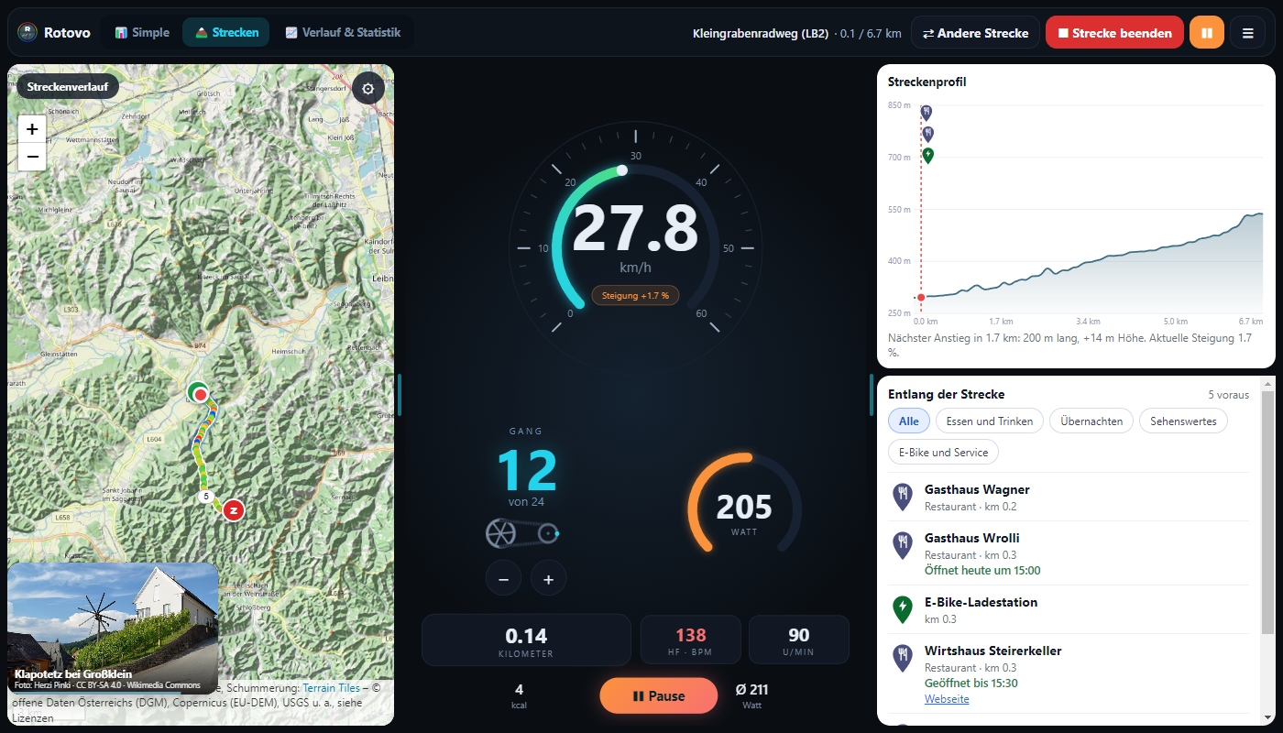Click the Rotovo logo icon
Image resolution: width=1283 pixels, height=733 pixels.
click(x=28, y=33)
